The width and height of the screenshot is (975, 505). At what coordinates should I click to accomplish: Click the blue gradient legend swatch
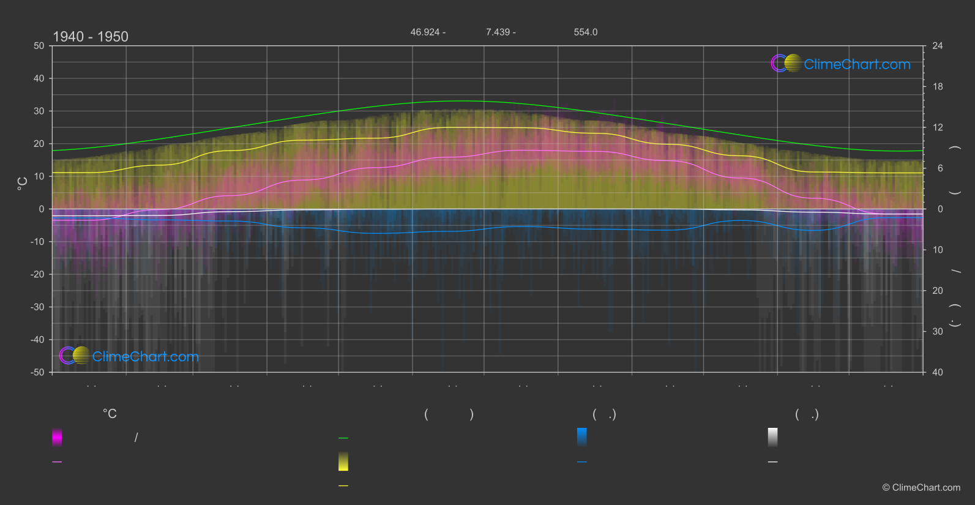pyautogui.click(x=582, y=437)
